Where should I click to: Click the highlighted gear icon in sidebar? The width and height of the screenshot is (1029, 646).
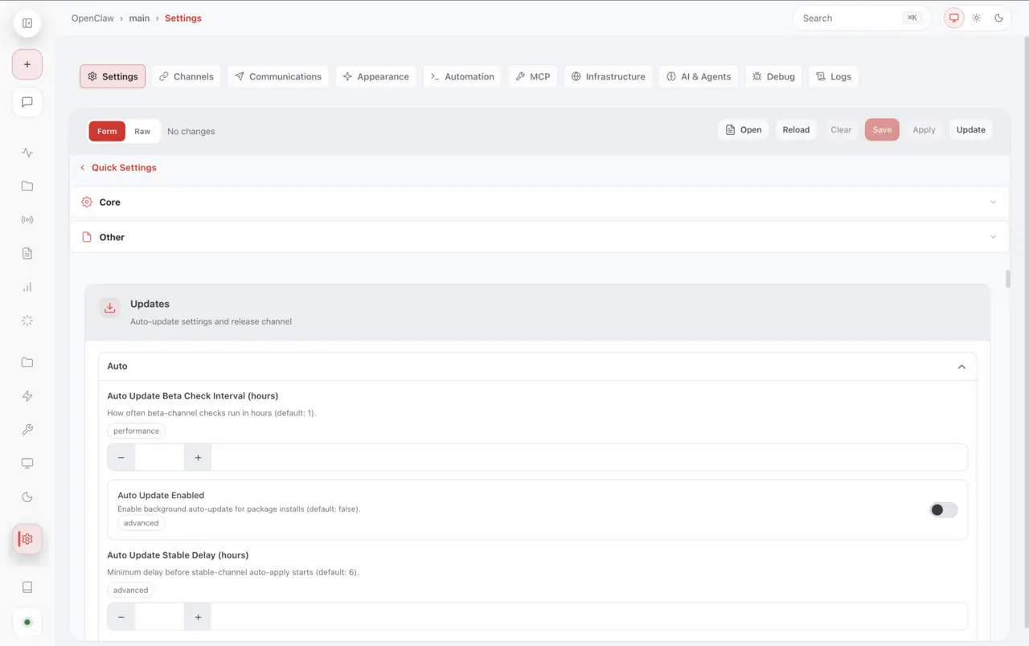[27, 539]
